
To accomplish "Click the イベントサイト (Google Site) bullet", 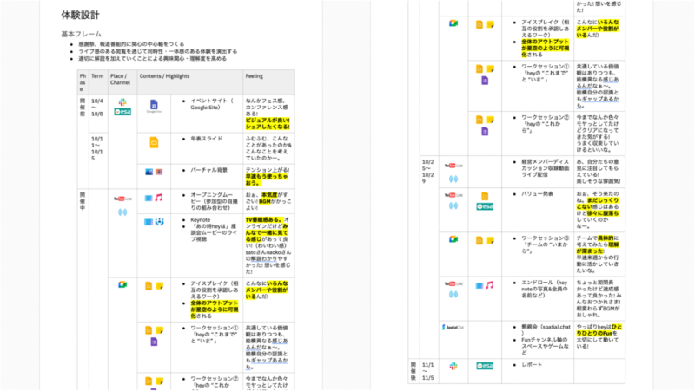I will [212, 104].
